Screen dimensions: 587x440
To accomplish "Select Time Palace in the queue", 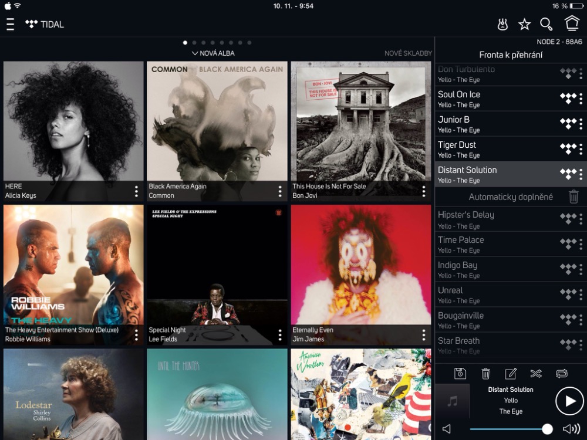I will 511,244.
